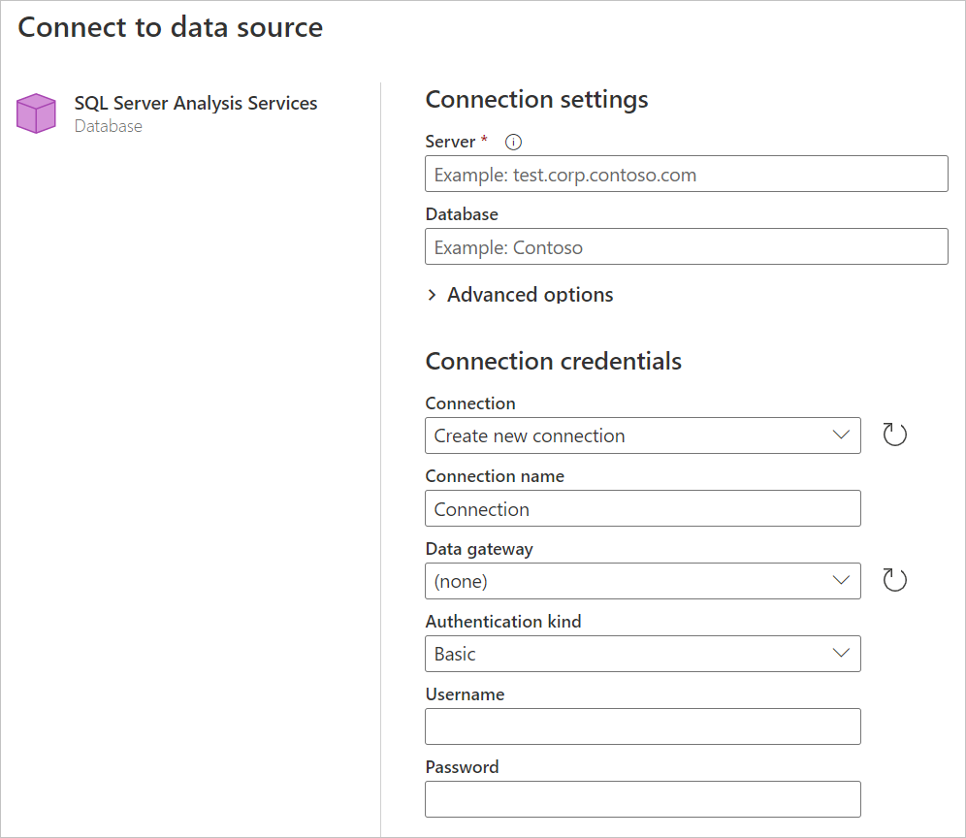Click the Username field
Viewport: 966px width, 838px height.
click(x=642, y=725)
